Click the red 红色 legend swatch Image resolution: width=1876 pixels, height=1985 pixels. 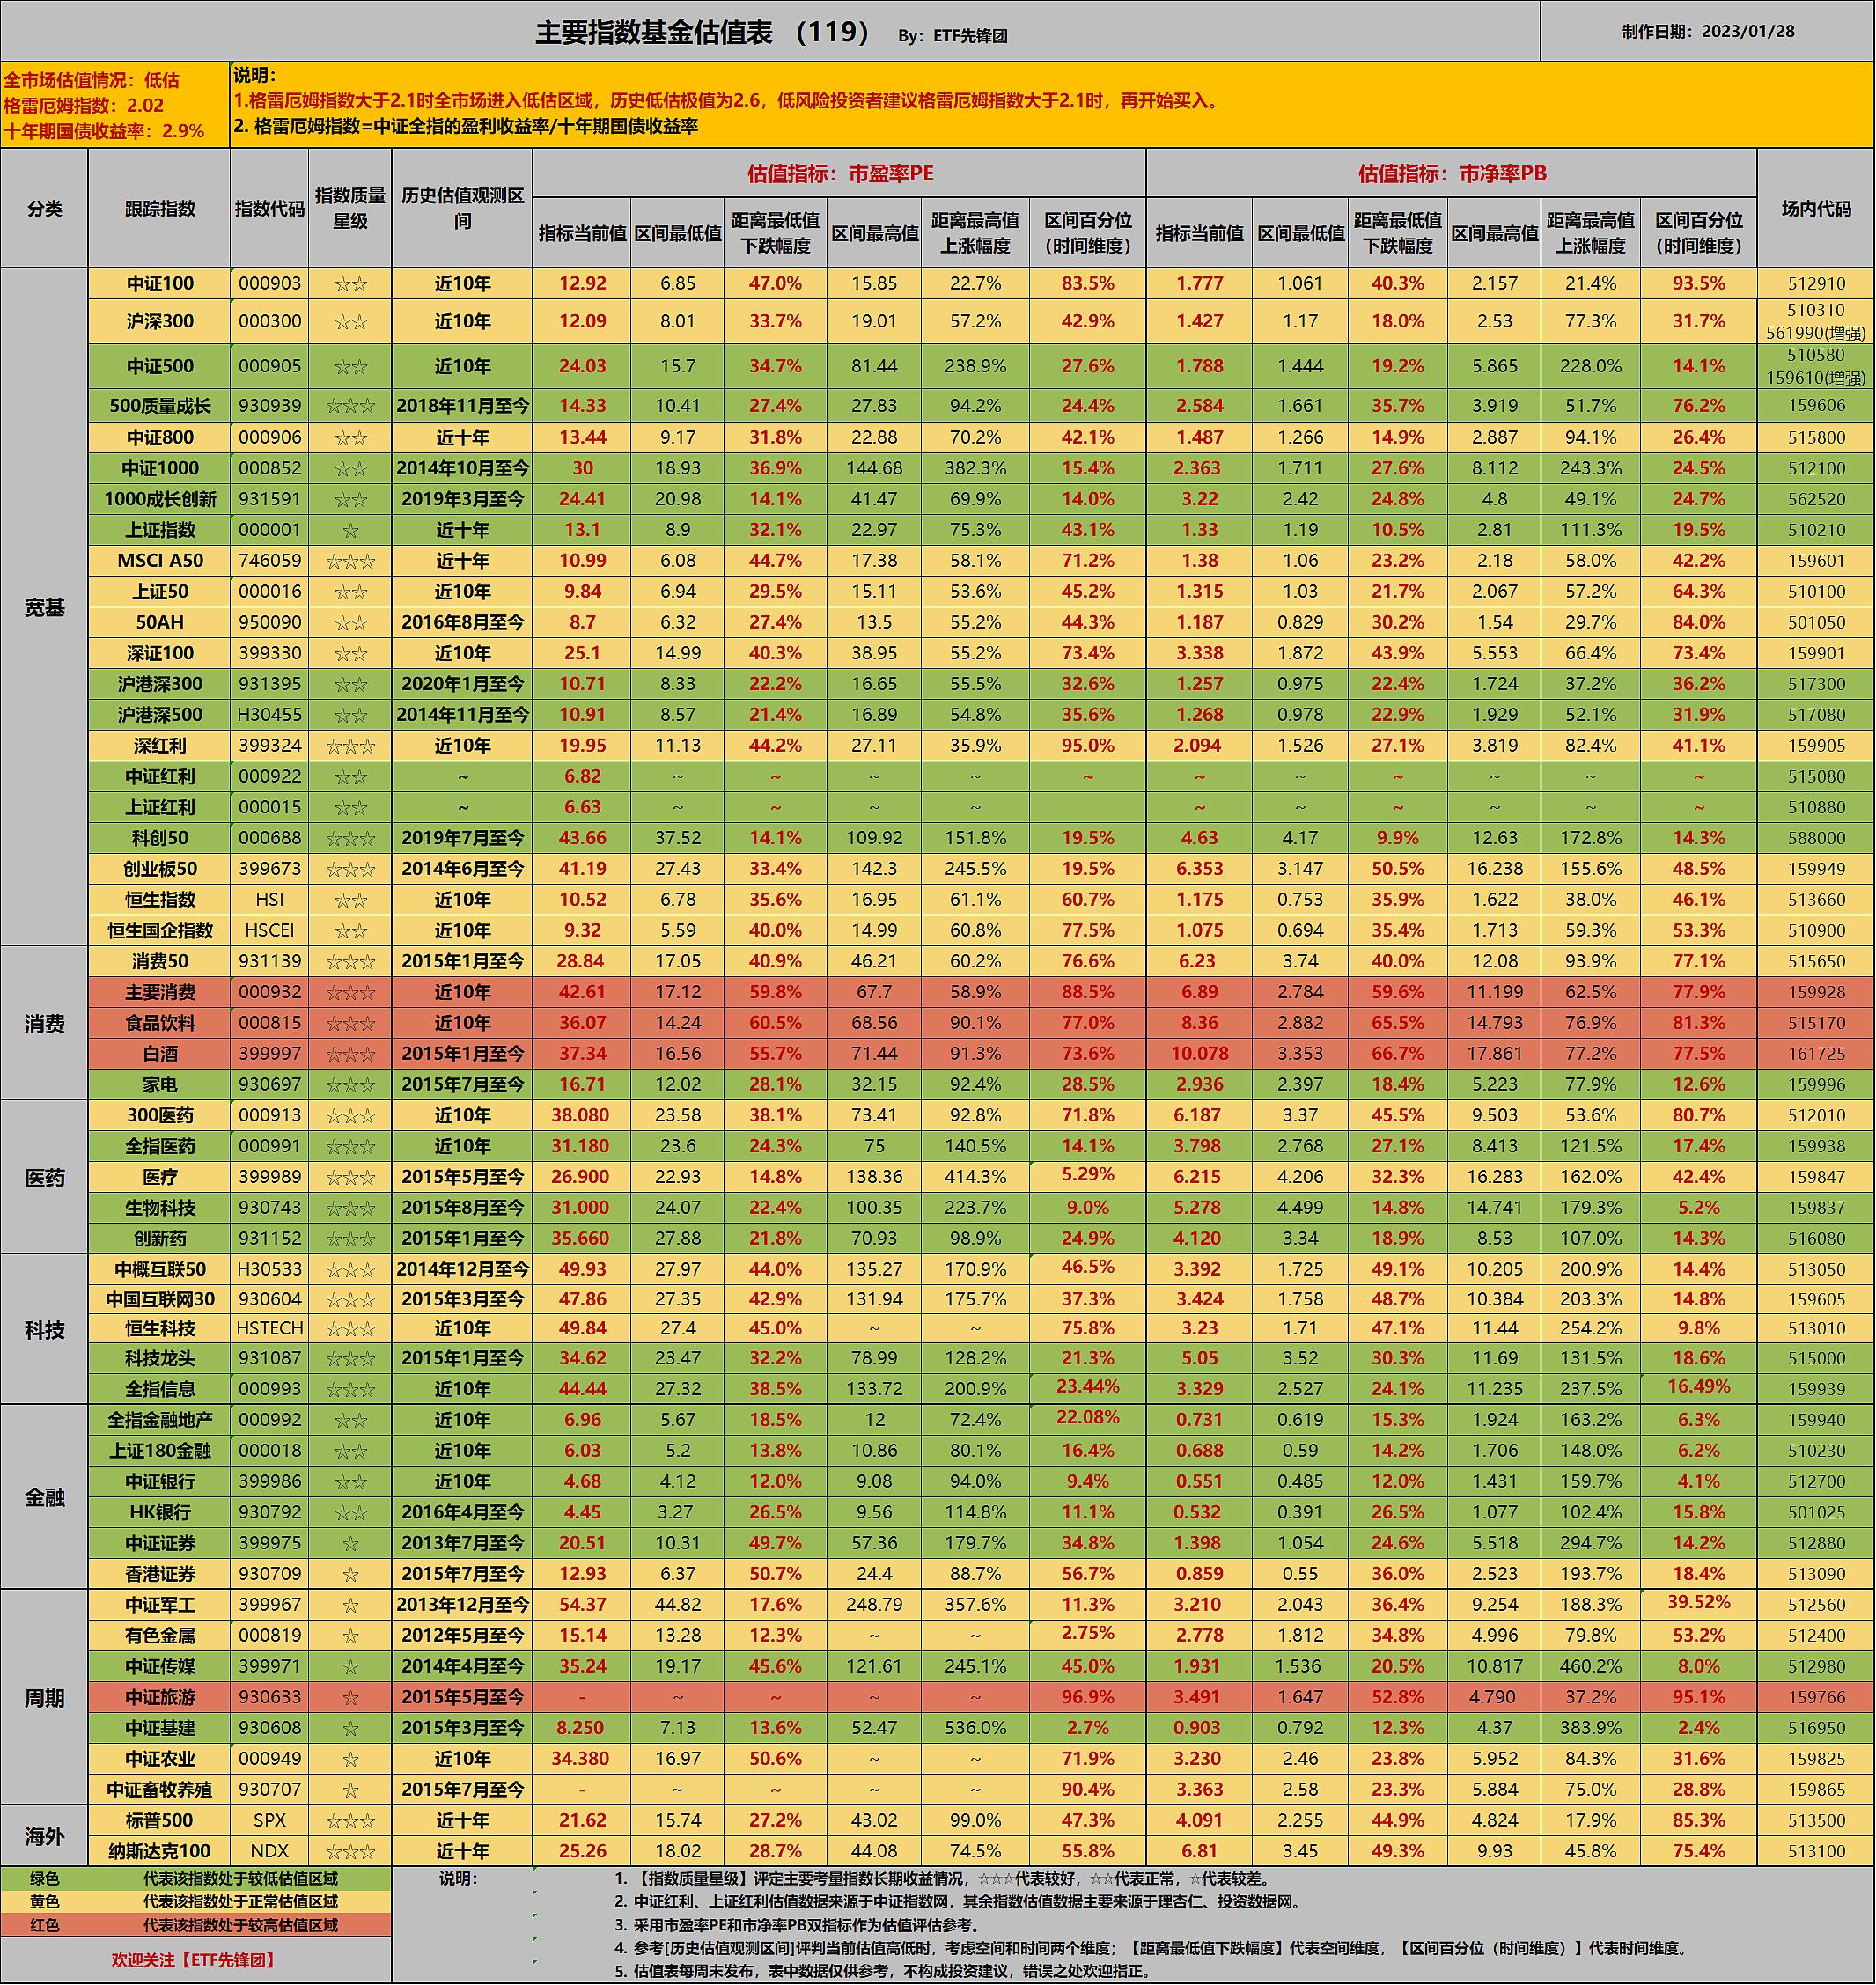click(x=44, y=1925)
